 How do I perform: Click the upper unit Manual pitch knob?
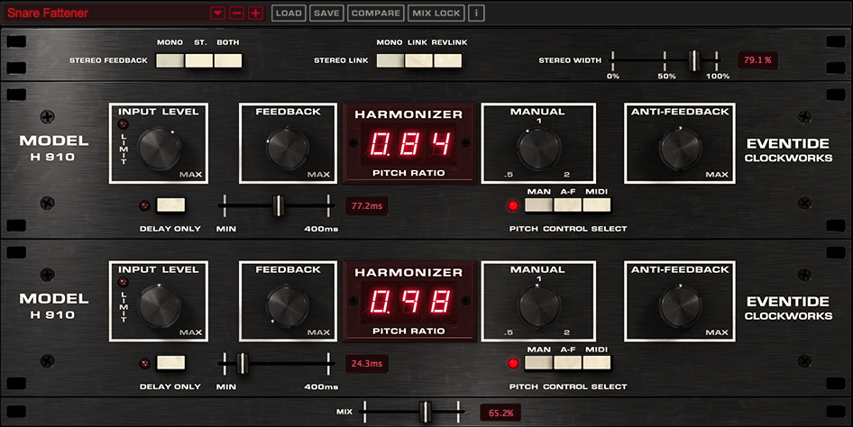click(x=538, y=149)
